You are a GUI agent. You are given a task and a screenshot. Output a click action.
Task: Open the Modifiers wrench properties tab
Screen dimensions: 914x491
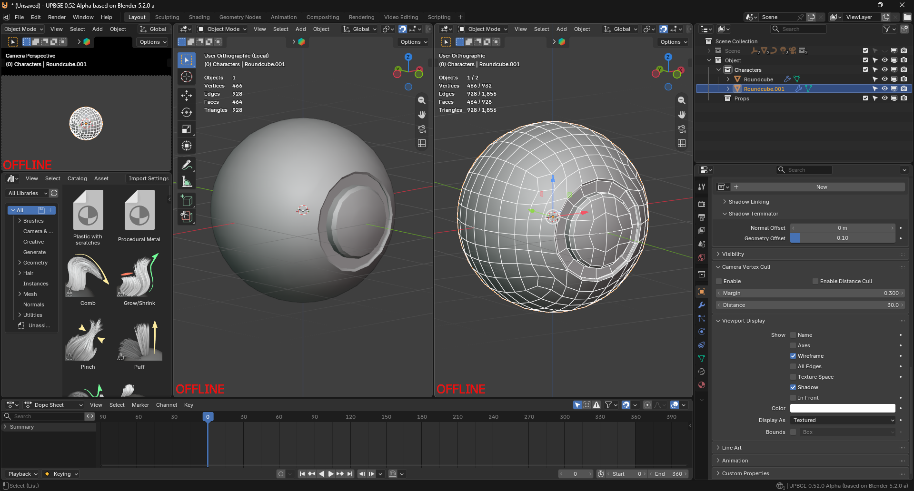tap(702, 305)
